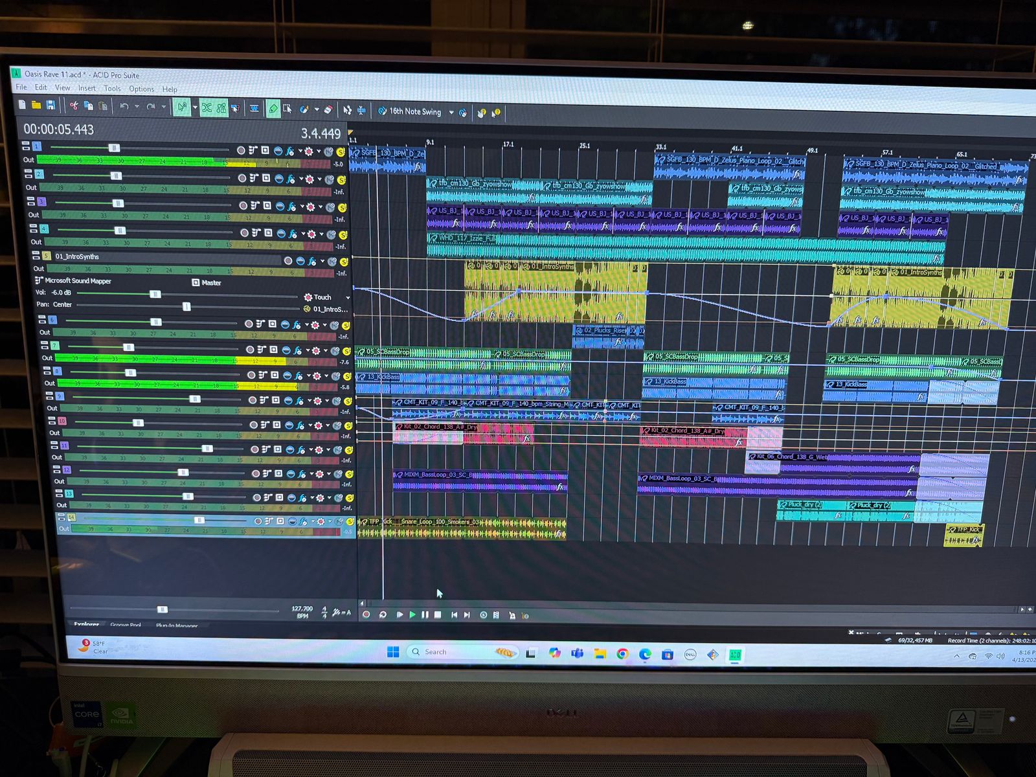Stop playback with the Stop button

pos(438,614)
